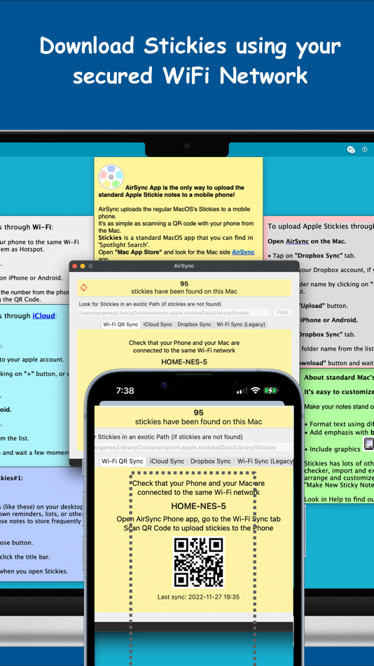Screen dimensions: 374x666
Task: Tap the stickies path field on the phone screen
Action: tap(193, 447)
